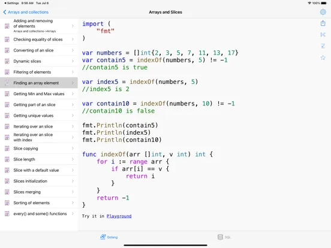Click the document icon beside Converting of an slice
Viewport: 331px width, 248px height.
click(7, 50)
